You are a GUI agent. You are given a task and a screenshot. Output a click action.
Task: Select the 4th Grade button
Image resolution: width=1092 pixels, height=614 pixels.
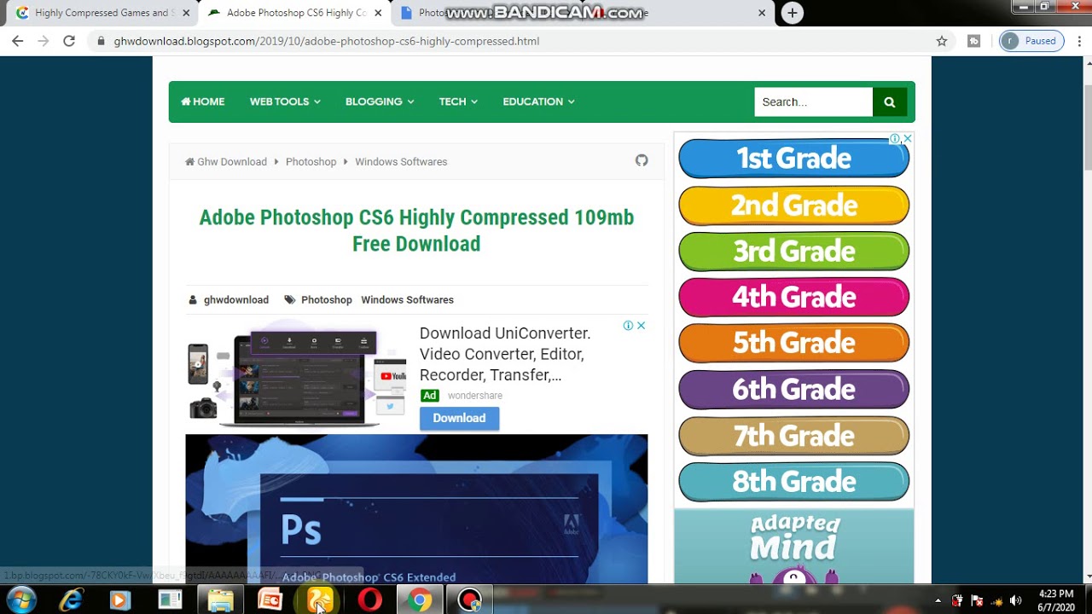click(x=793, y=298)
